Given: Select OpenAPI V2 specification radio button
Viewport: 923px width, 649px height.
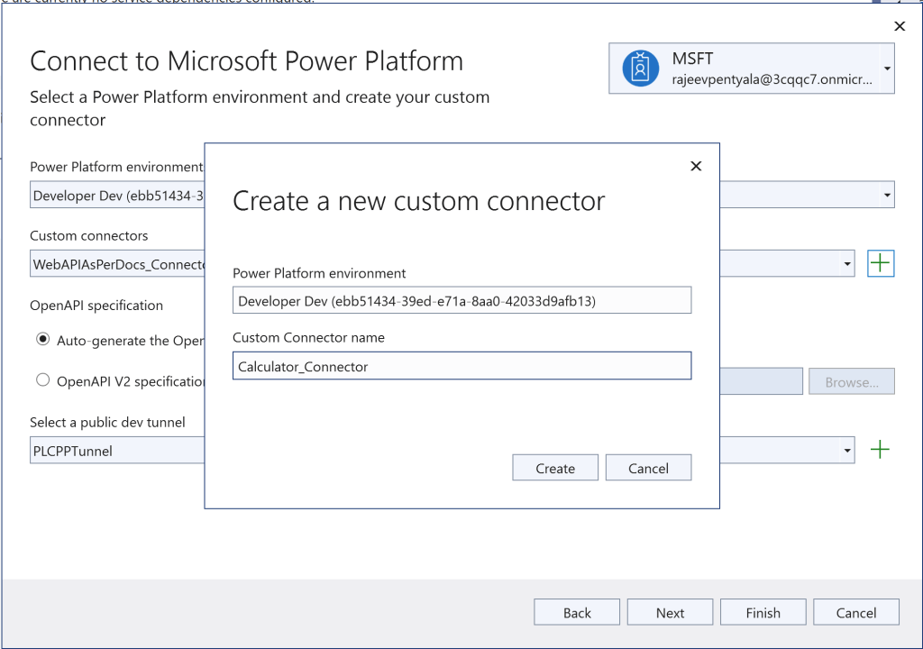Looking at the screenshot, I should point(42,380).
